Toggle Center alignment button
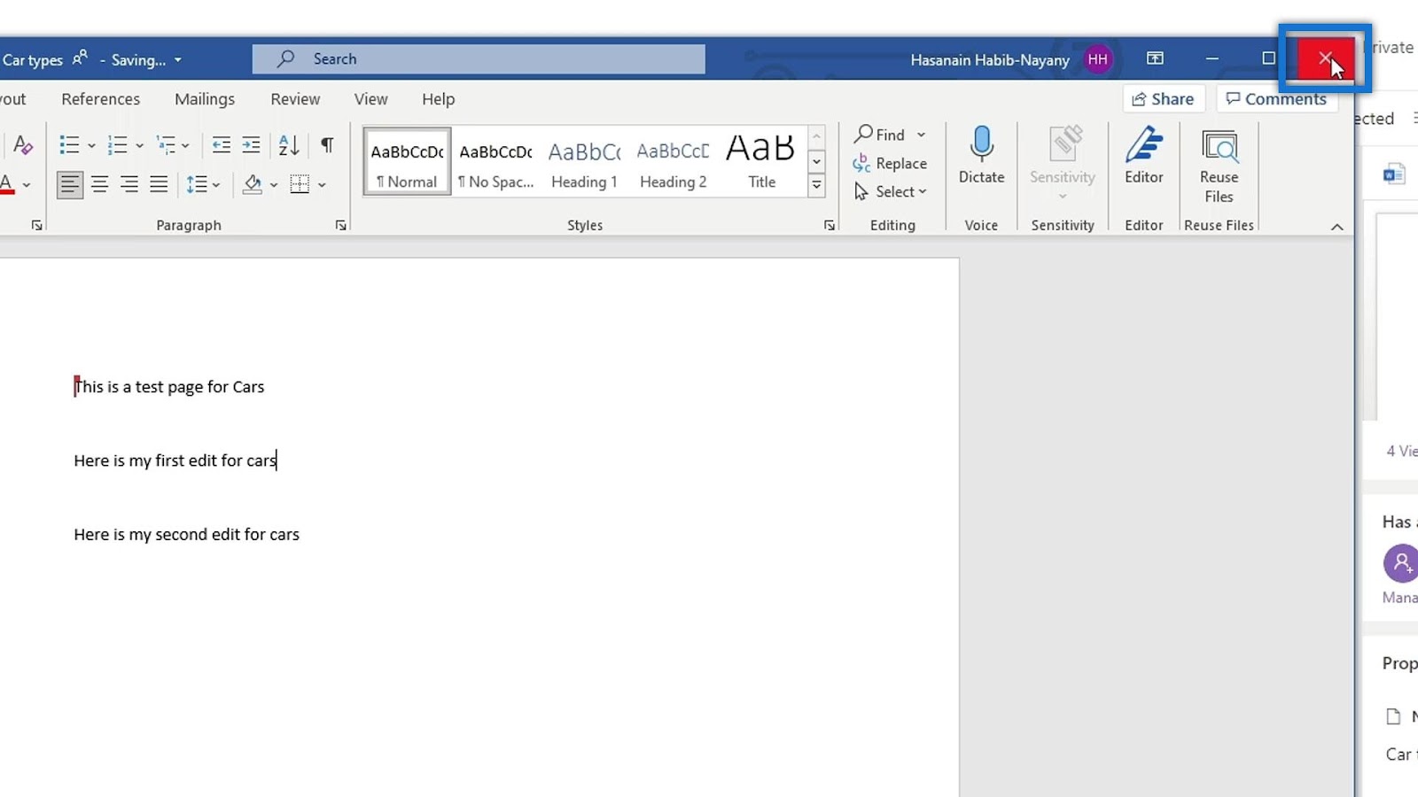 click(x=100, y=184)
